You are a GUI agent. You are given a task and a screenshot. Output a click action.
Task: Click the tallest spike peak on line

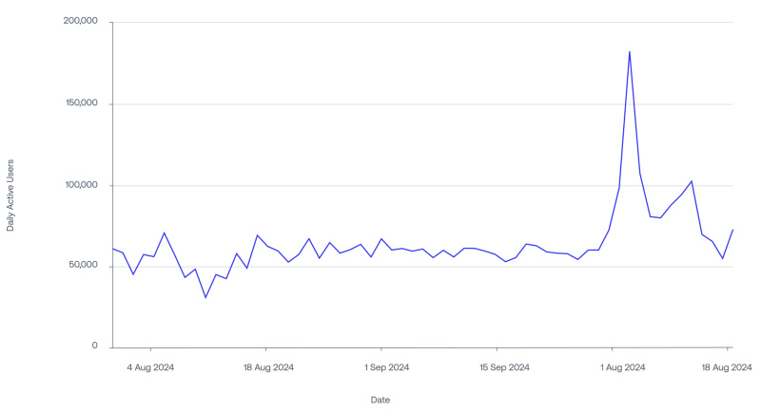tap(630, 52)
